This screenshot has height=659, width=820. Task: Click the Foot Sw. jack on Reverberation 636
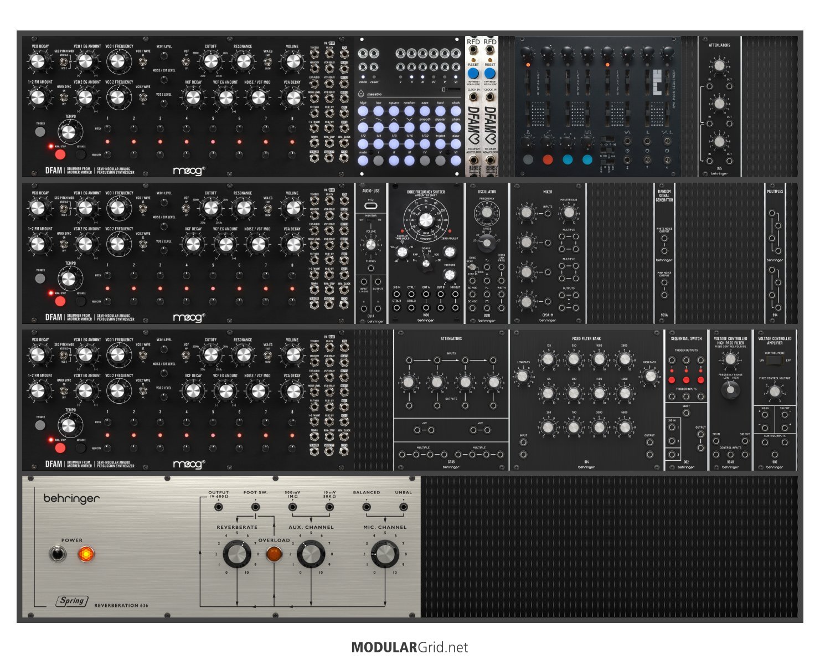[255, 507]
